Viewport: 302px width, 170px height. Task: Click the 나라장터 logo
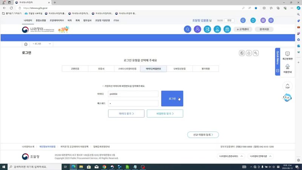coord(38,30)
